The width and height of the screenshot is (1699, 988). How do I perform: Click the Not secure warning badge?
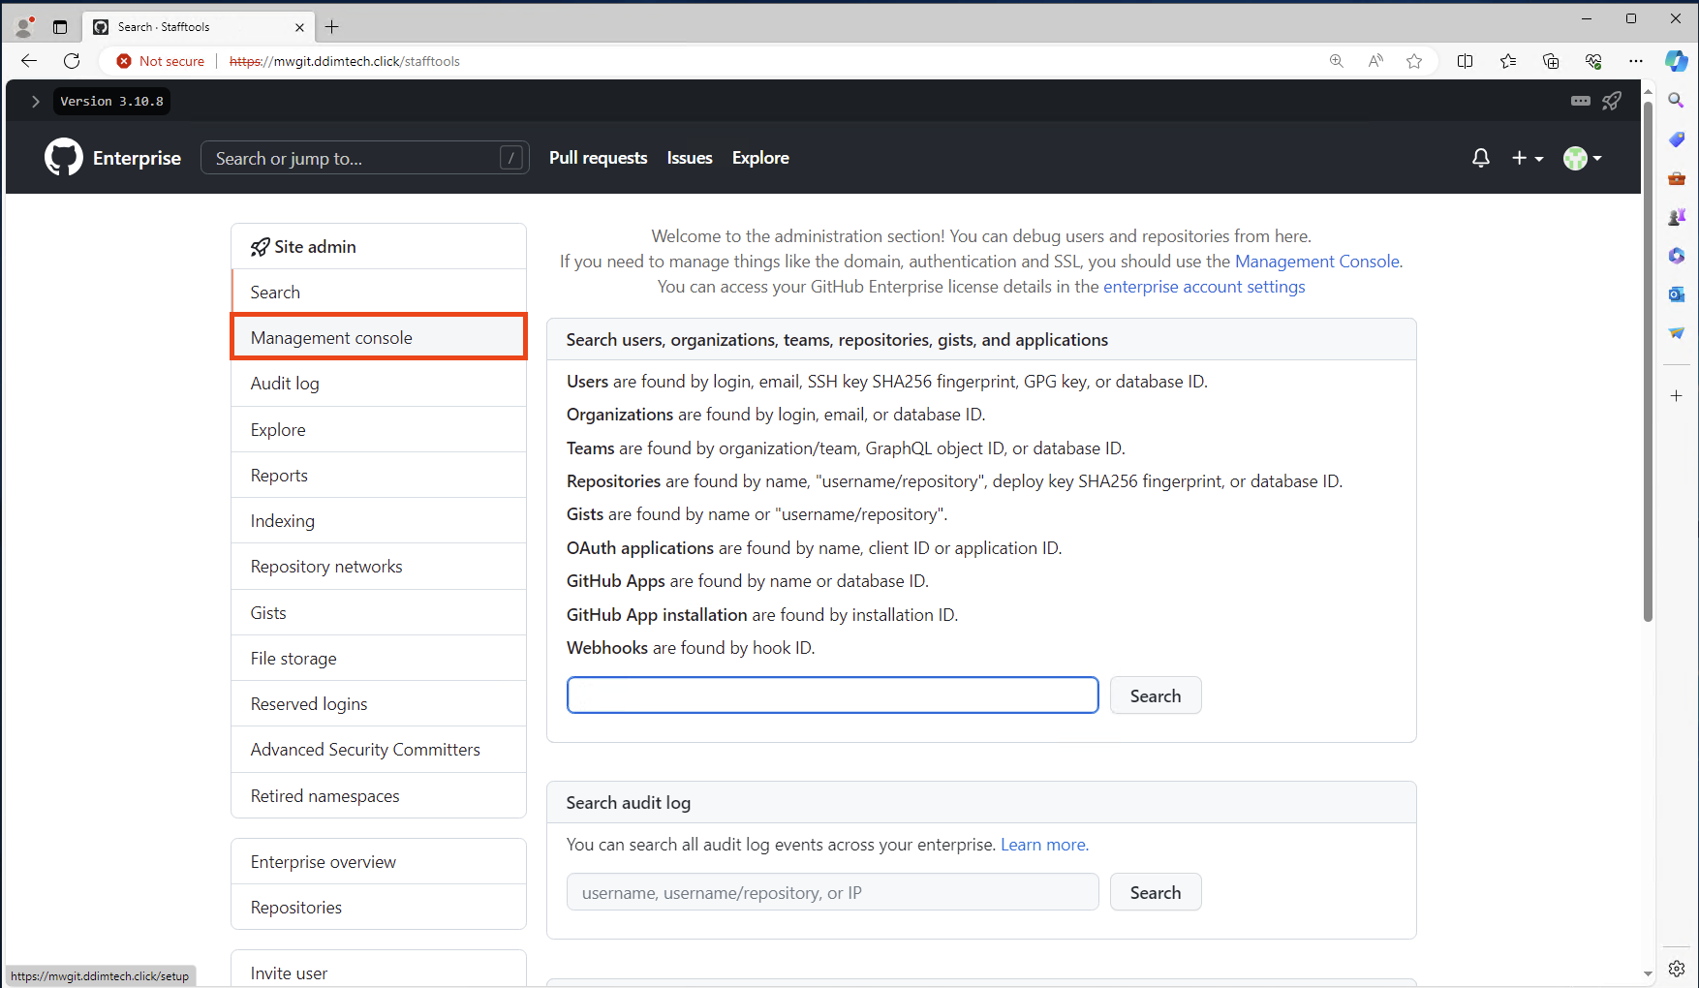161,61
